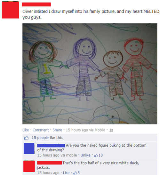160x175 pixels.
Task: Click the thumbs-up icon beside '15 people like this'
Action: pyautogui.click(x=26, y=138)
